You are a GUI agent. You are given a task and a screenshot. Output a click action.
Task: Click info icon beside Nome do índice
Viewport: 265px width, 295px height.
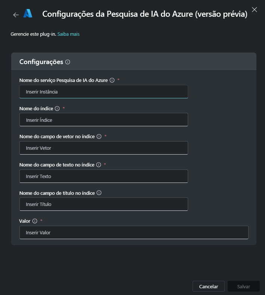[57, 108]
